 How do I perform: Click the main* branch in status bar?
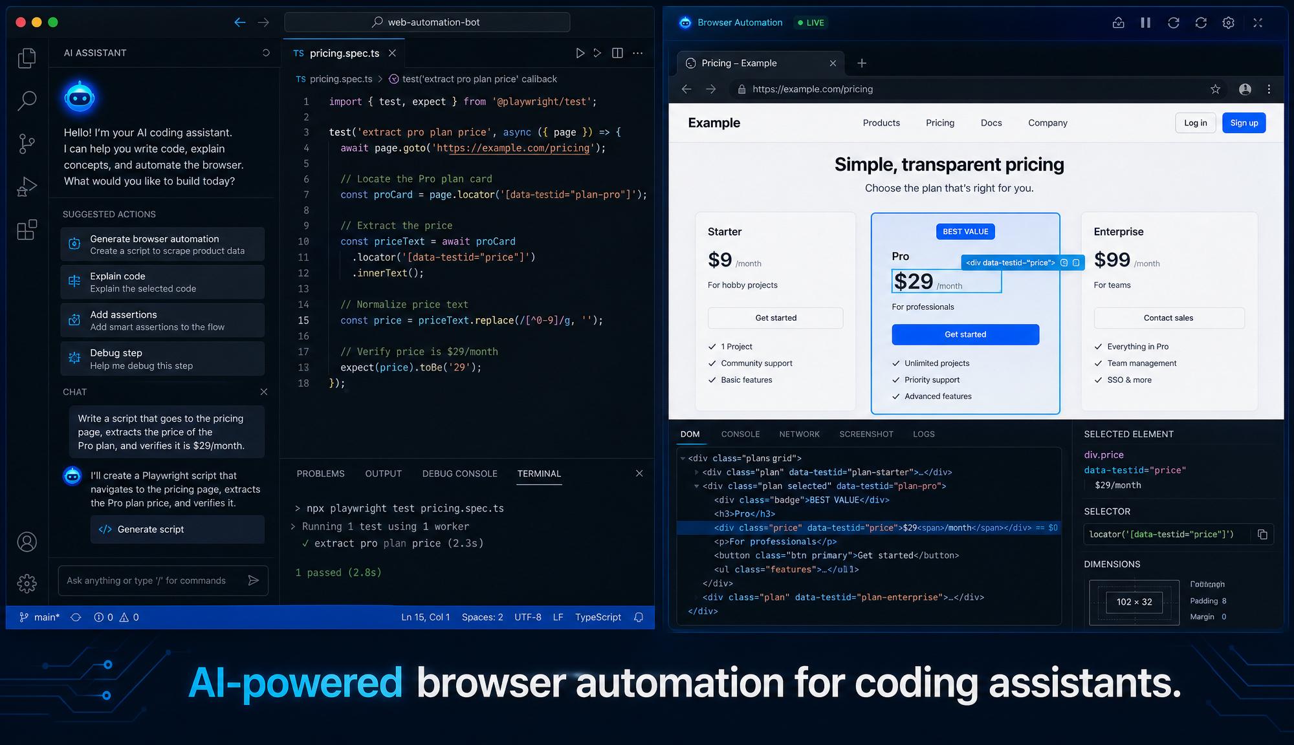pos(39,617)
